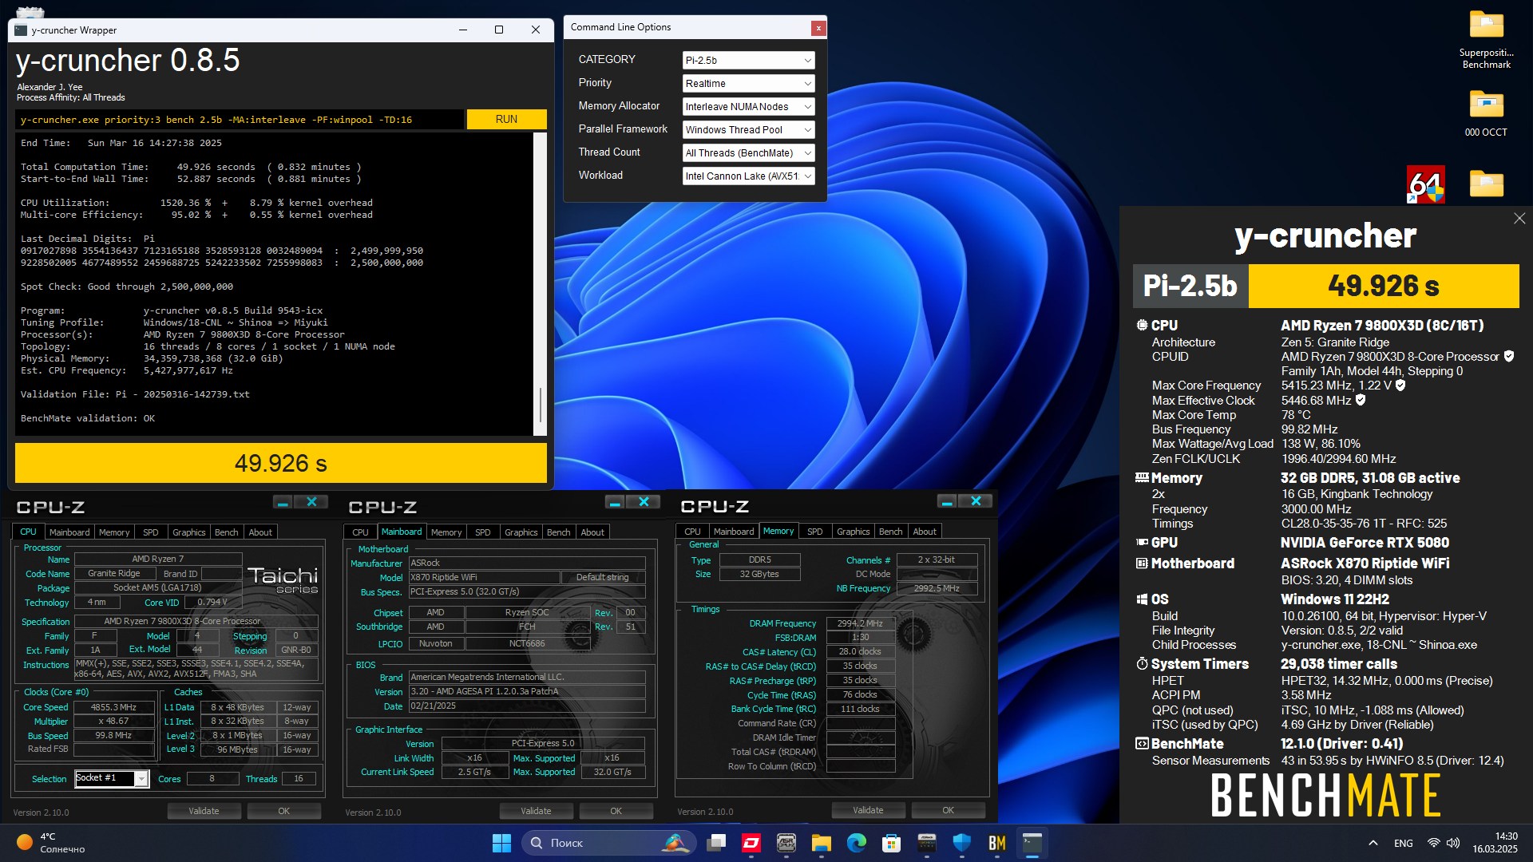
Task: Open the AIDA64 desktop shortcut
Action: point(1425,184)
